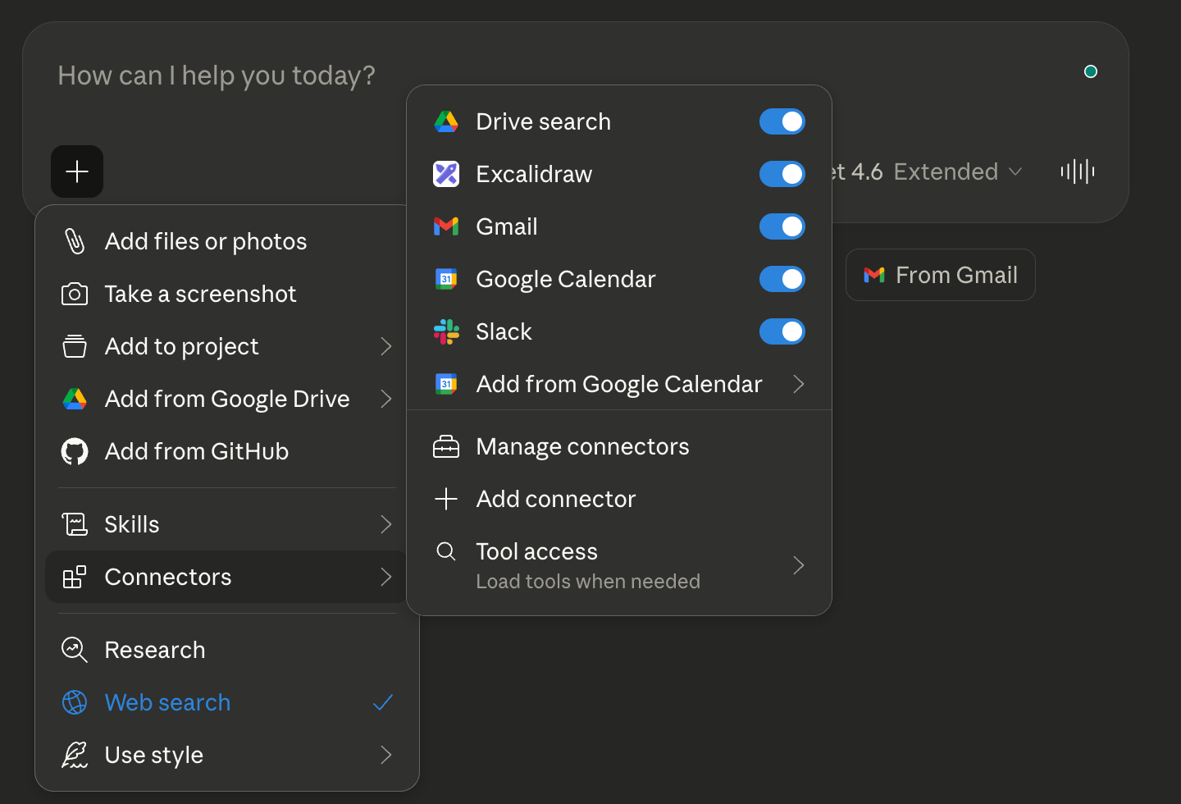Click the Drive search logo icon
Viewport: 1181px width, 804px height.
446,121
